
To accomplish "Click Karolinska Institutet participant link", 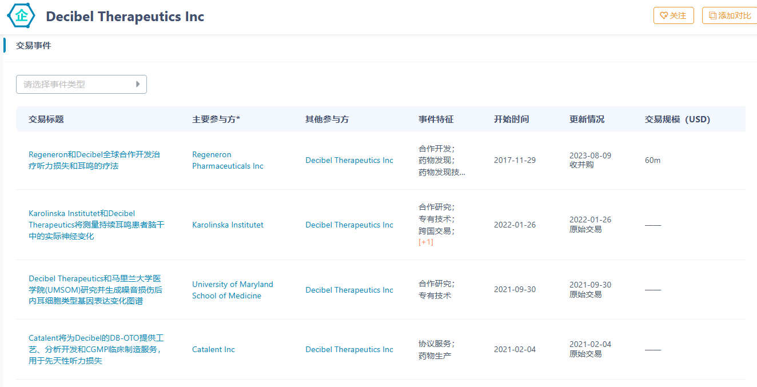I will click(228, 225).
